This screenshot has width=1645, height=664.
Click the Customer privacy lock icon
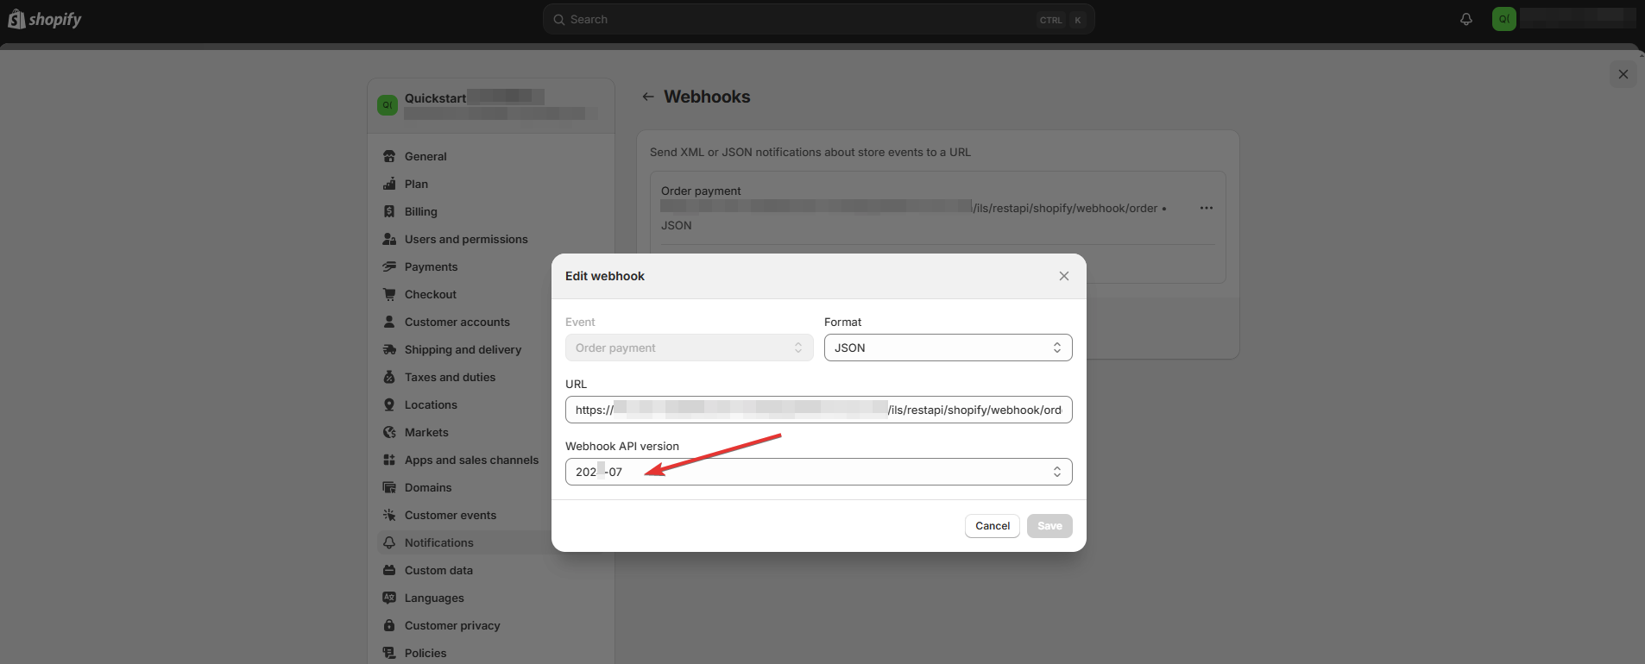[389, 625]
